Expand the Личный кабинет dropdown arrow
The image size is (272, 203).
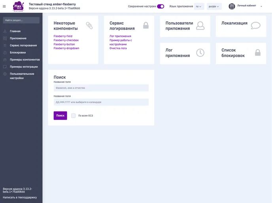[x=261, y=6]
